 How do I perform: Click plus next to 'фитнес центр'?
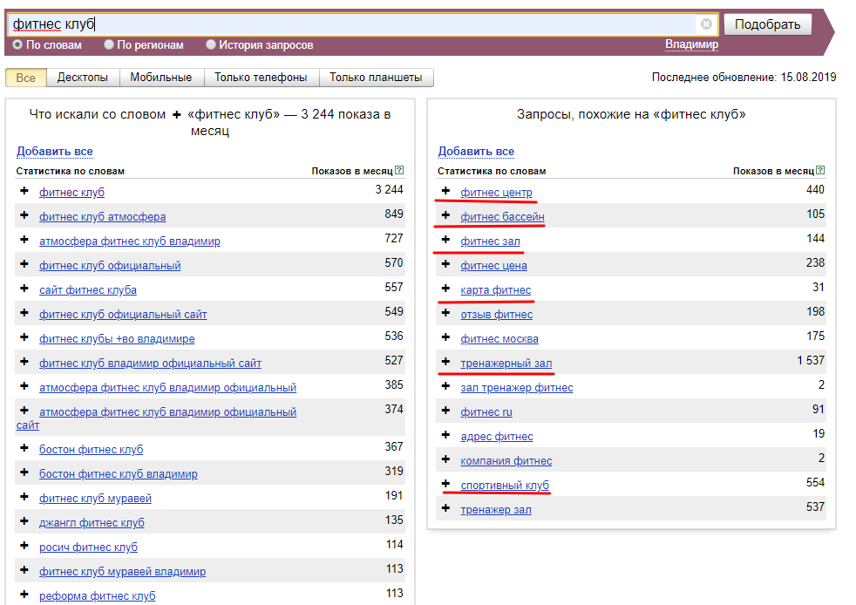pos(445,191)
